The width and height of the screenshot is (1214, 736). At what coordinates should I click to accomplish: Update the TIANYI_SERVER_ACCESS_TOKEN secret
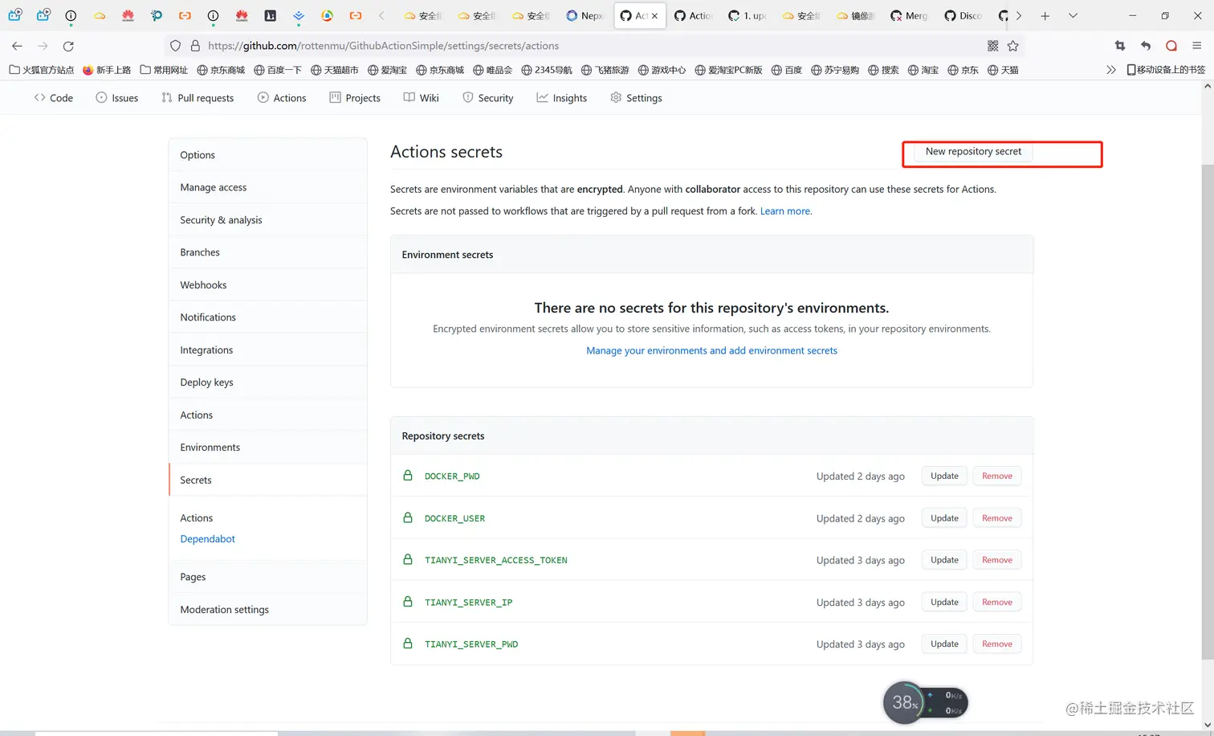click(944, 560)
